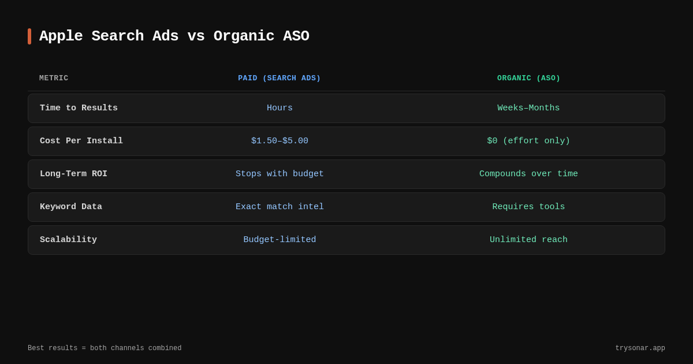Image resolution: width=693 pixels, height=364 pixels.
Task: Click the 'Time to Results' row label
Action: (79, 108)
